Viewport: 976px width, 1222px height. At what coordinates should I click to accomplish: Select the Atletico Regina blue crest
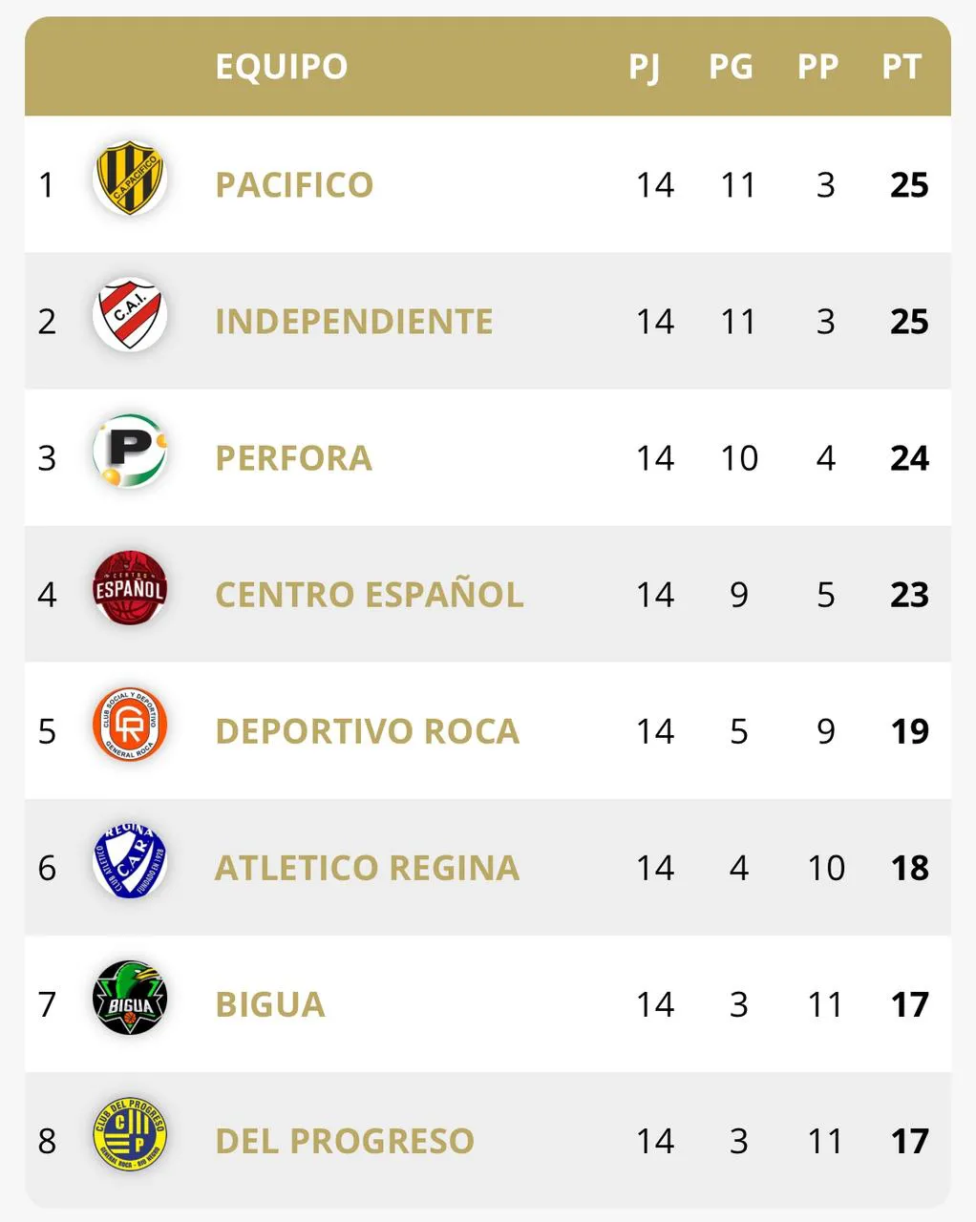130,862
